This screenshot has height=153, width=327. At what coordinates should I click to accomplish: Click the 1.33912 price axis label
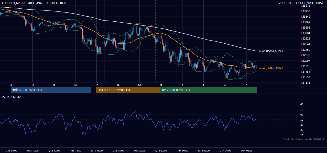pyautogui.click(x=305, y=6)
